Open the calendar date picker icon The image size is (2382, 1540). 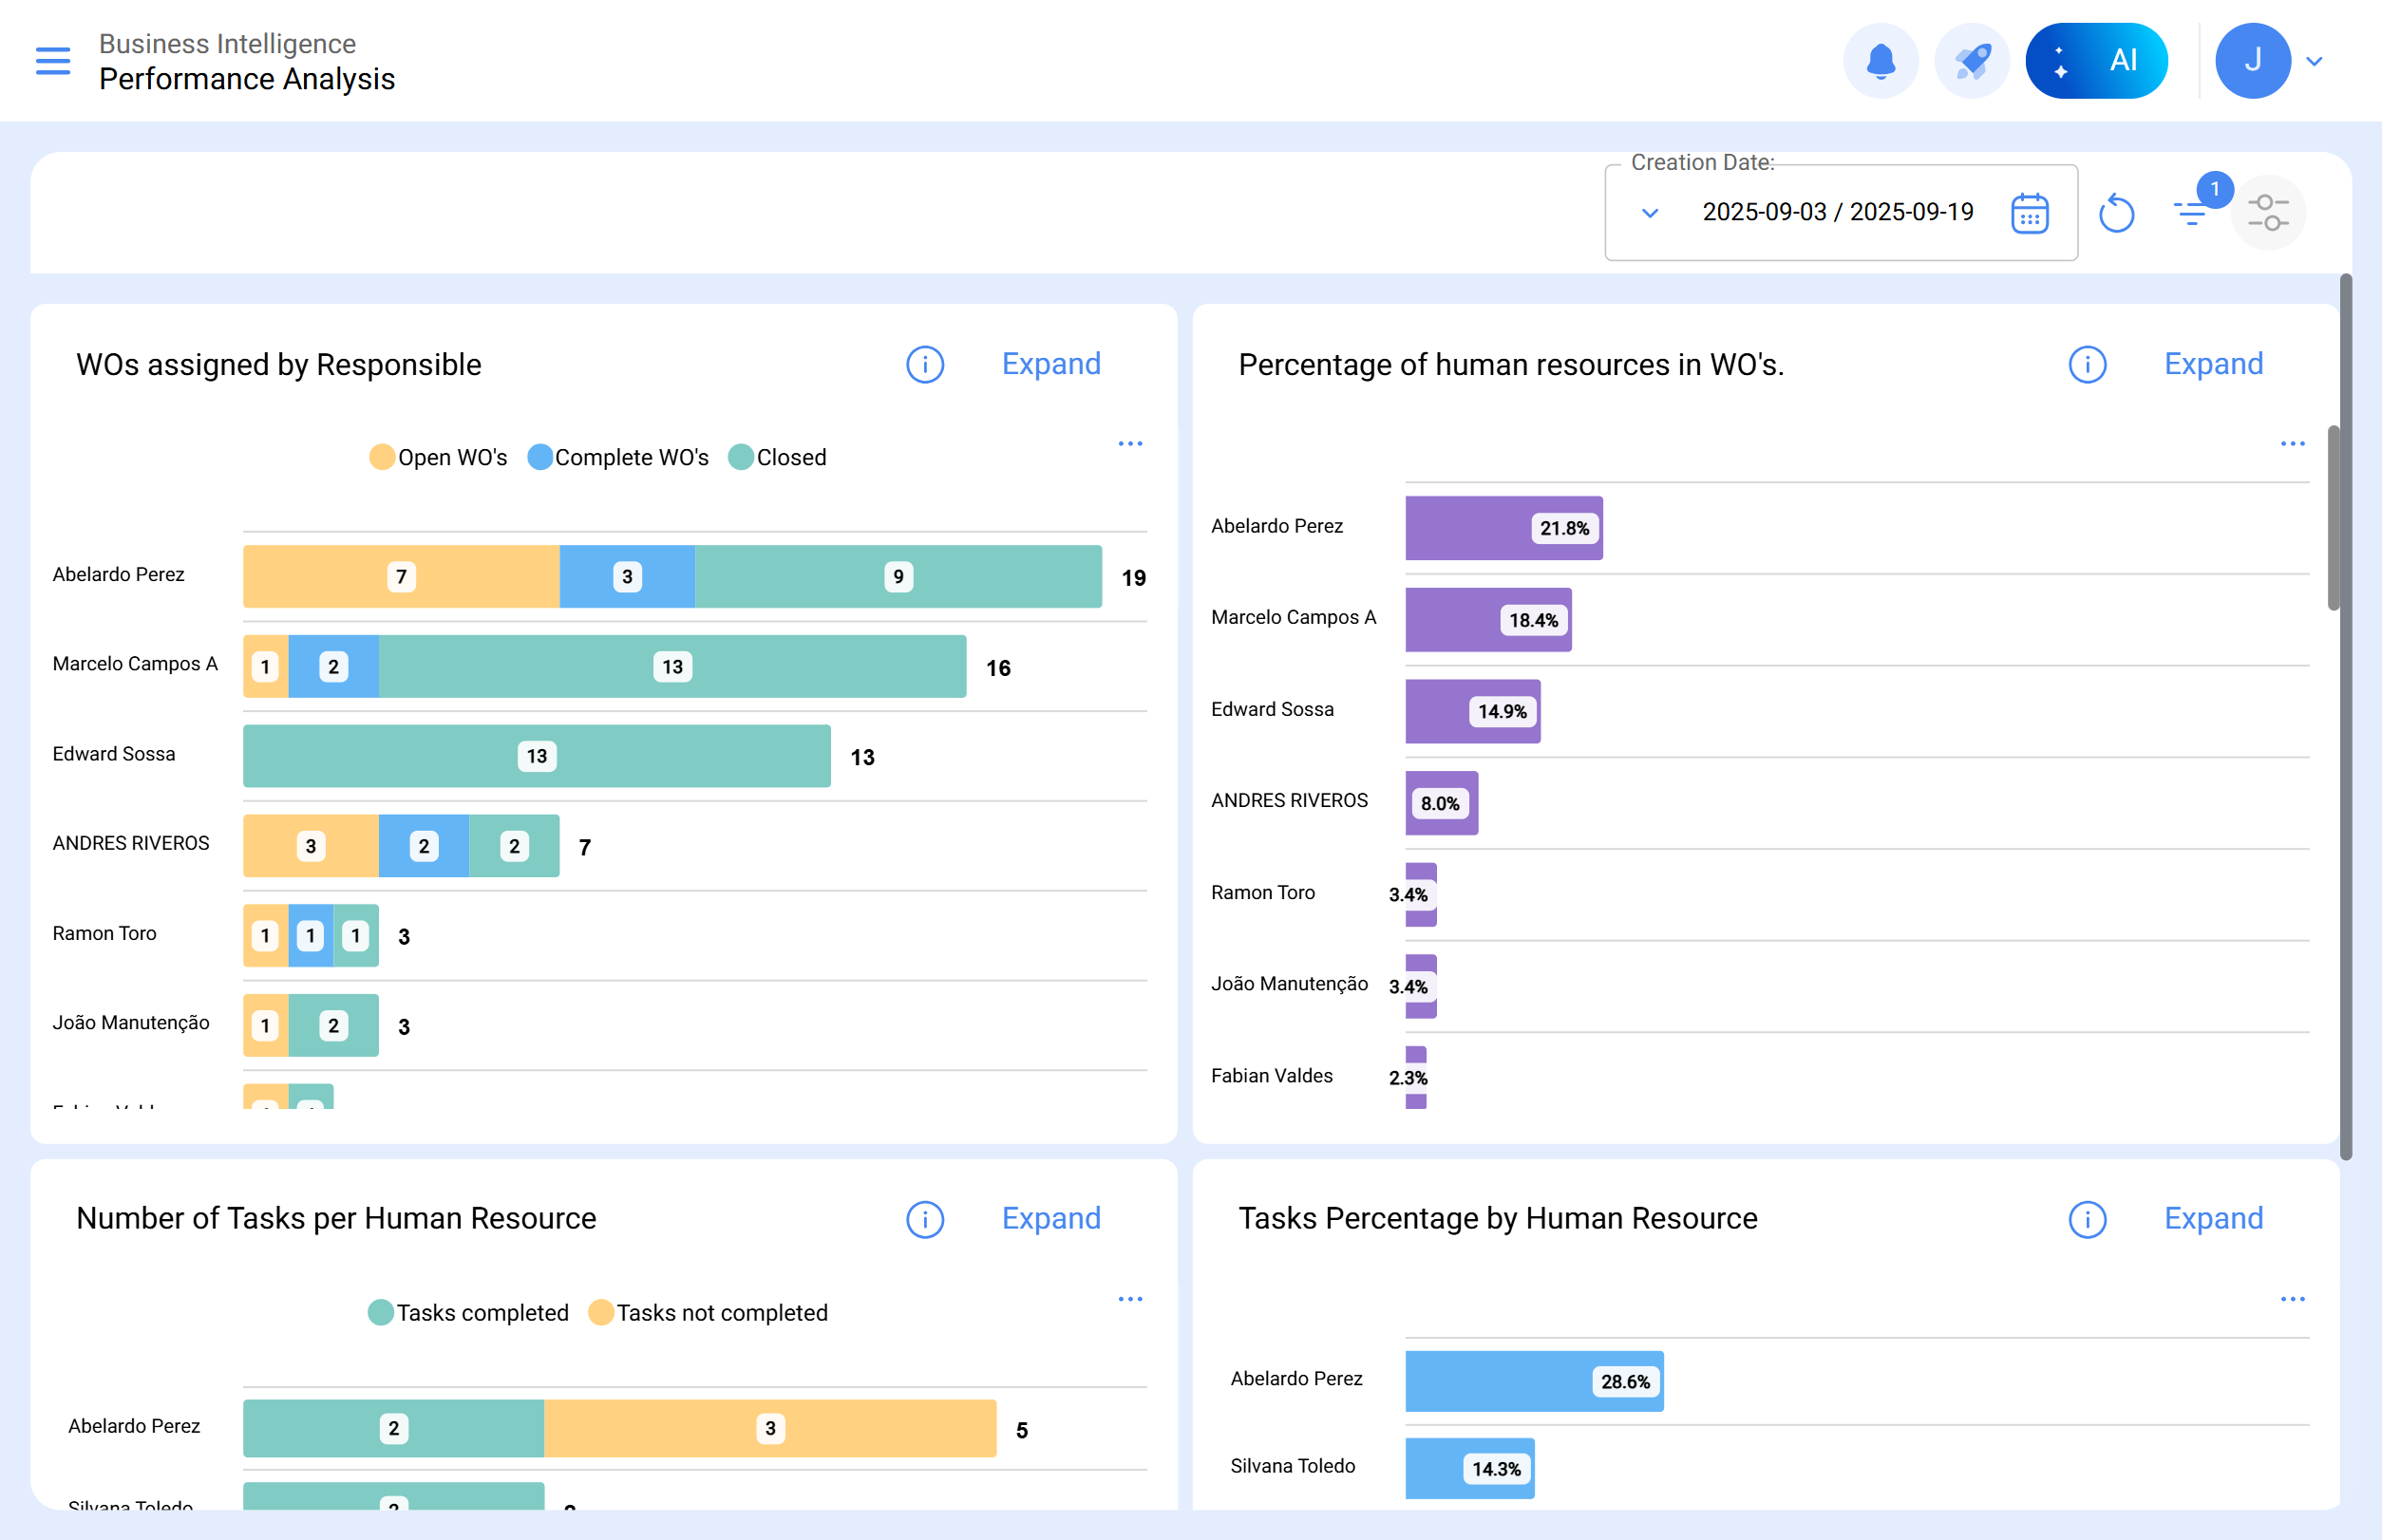coord(2029,213)
